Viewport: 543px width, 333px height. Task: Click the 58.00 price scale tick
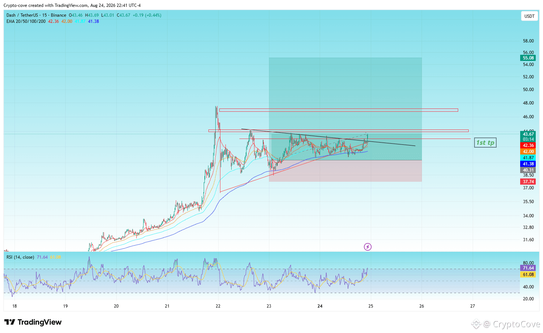click(x=528, y=41)
